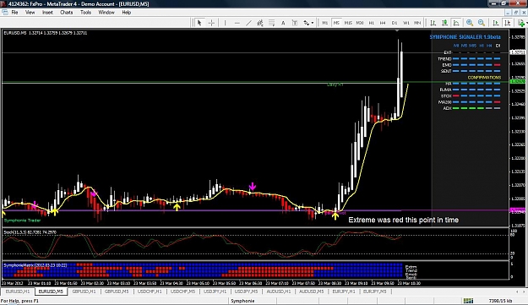Draw a horizontal line tool
528x305 pixels.
(x=237, y=23)
